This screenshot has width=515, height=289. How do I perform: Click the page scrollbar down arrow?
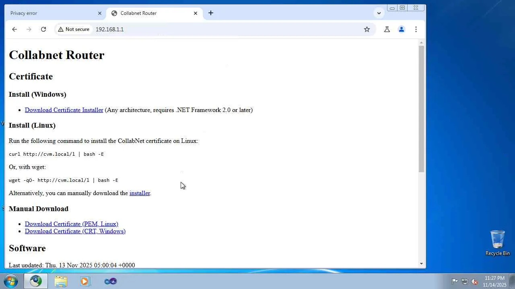(x=421, y=264)
